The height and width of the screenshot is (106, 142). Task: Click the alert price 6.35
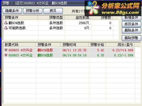[101, 55]
